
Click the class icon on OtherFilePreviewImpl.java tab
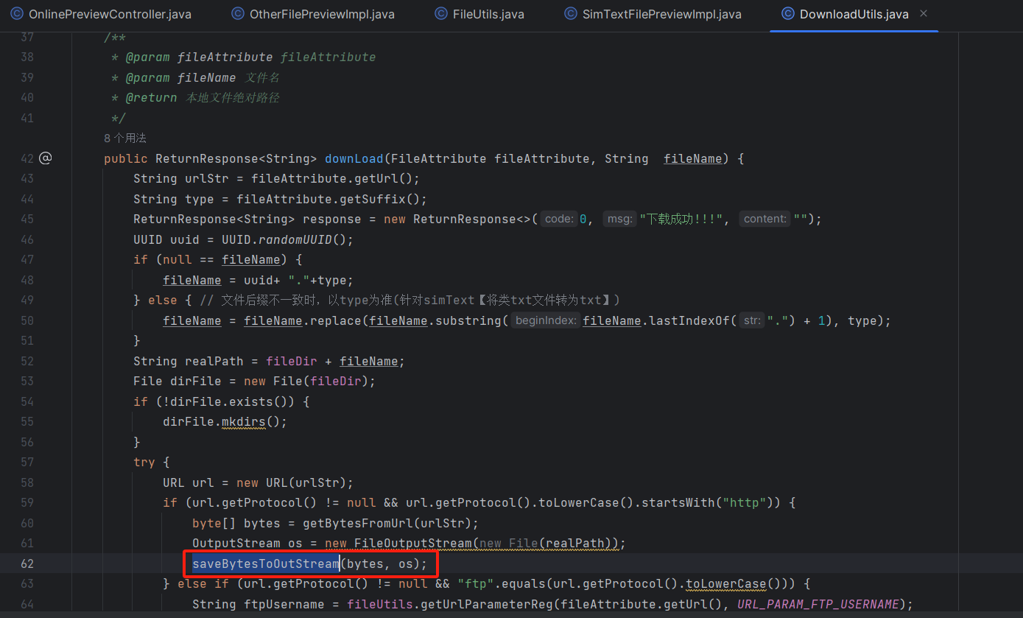coord(237,14)
